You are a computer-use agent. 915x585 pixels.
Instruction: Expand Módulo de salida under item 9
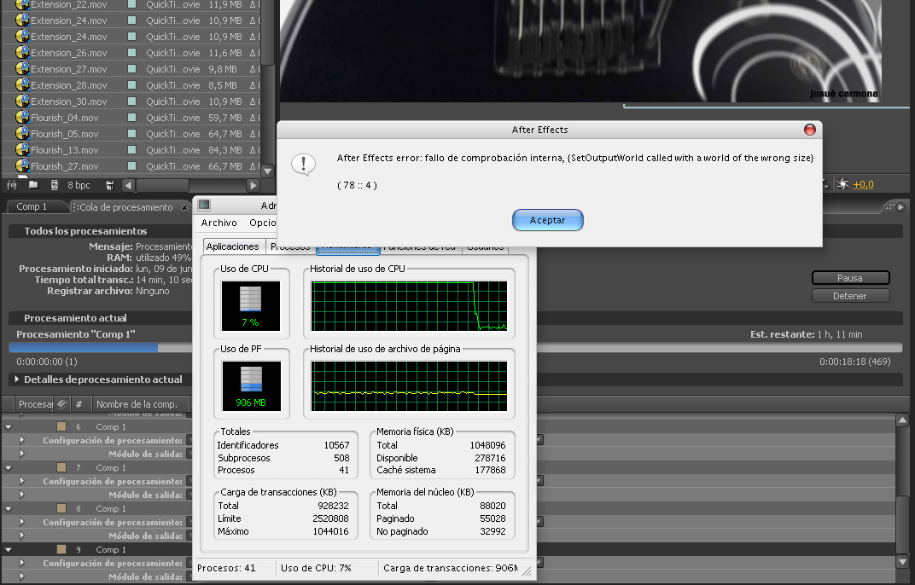[x=21, y=576]
